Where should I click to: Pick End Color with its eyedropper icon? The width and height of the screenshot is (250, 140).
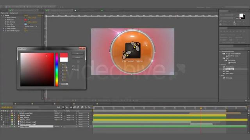(29, 24)
